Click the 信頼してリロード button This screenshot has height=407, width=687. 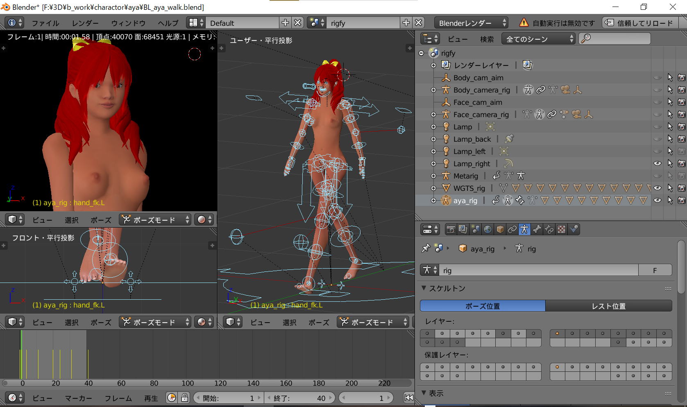coord(640,23)
